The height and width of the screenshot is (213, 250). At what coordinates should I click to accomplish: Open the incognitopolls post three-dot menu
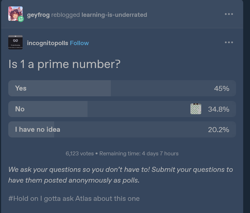[x=229, y=43]
